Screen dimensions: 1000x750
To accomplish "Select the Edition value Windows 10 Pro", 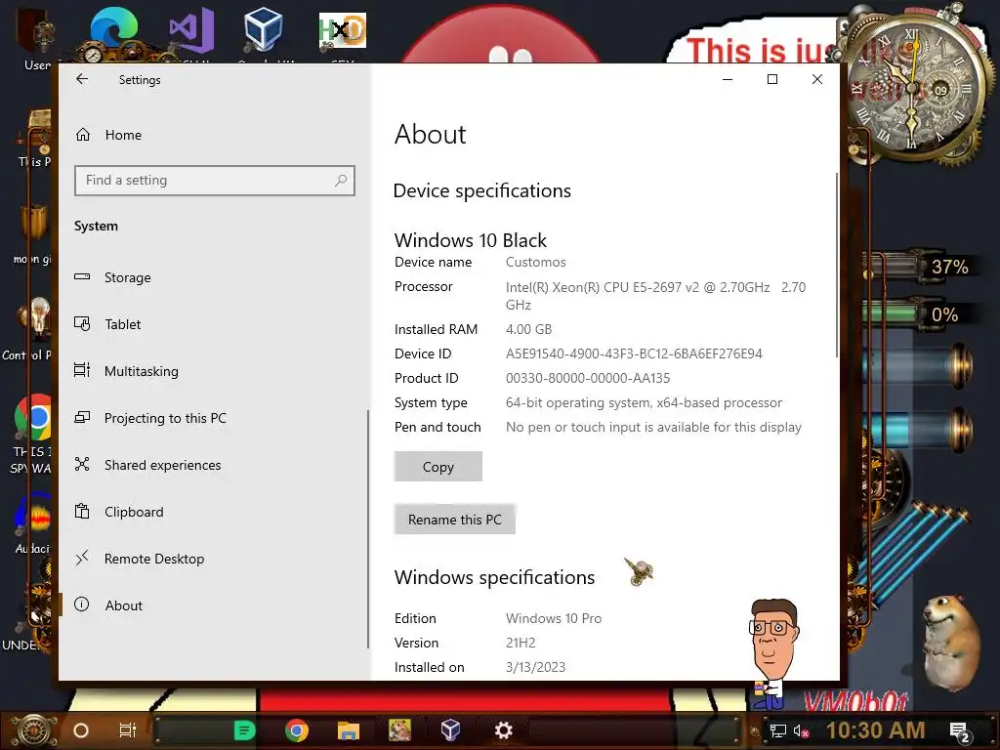I will pyautogui.click(x=554, y=618).
